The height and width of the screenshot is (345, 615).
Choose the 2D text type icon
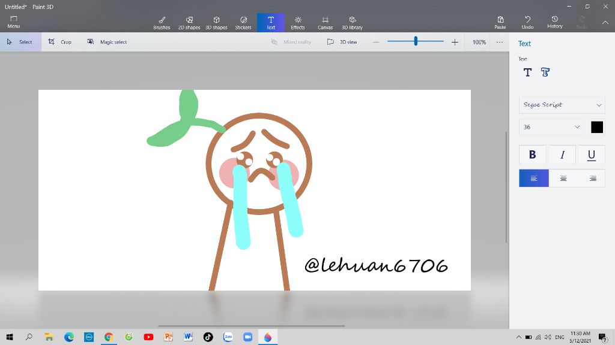click(527, 72)
